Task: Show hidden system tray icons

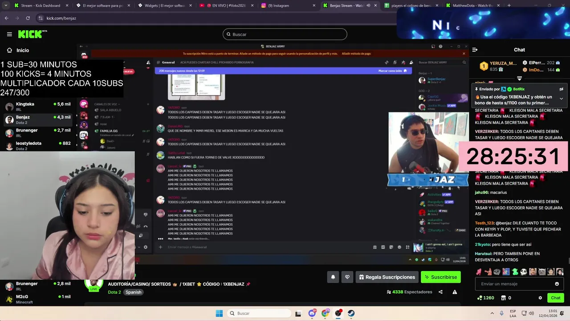Action: click(x=492, y=313)
